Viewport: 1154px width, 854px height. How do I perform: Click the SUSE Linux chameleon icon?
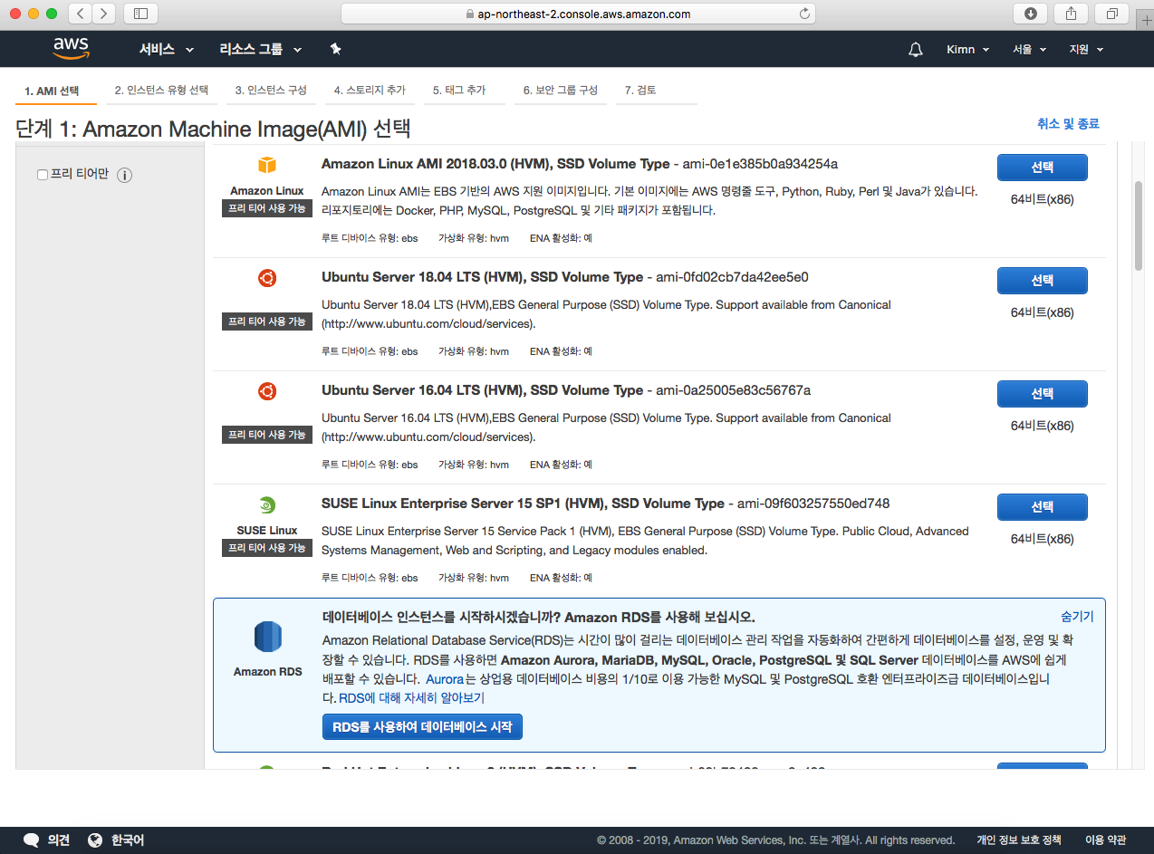(x=266, y=505)
